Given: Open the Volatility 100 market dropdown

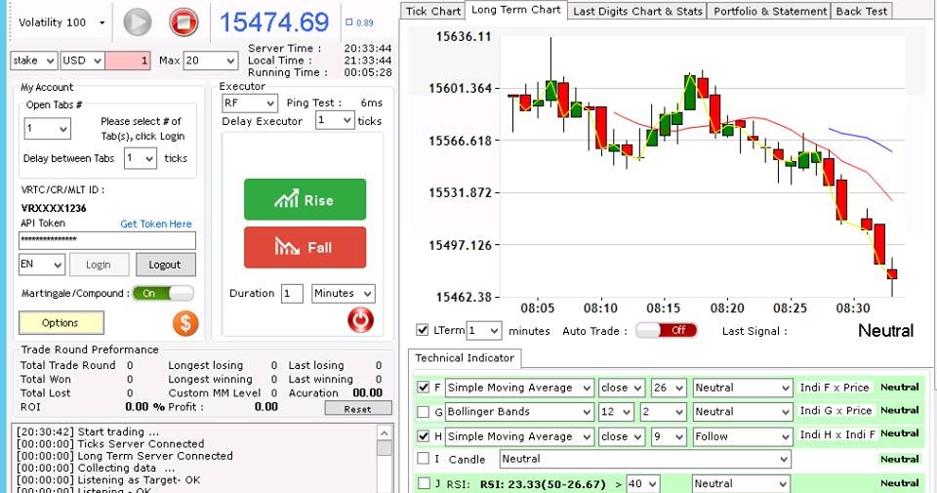Looking at the screenshot, I should click(61, 22).
